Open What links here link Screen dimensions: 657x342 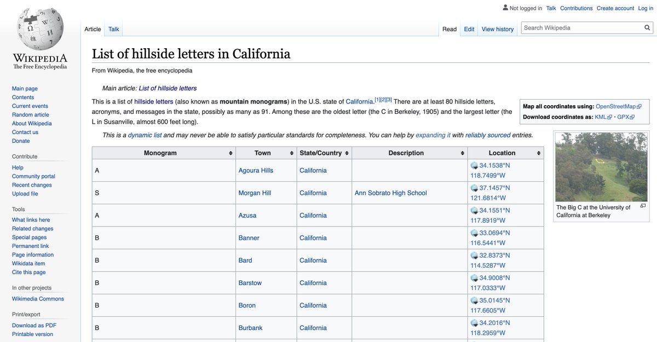coord(31,220)
